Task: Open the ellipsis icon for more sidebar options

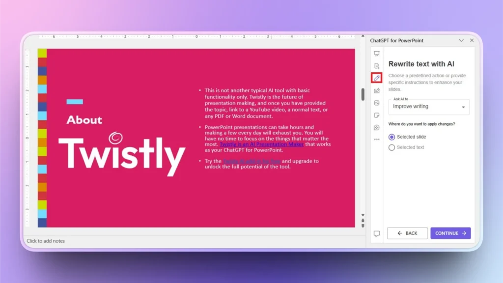Action: [376, 139]
